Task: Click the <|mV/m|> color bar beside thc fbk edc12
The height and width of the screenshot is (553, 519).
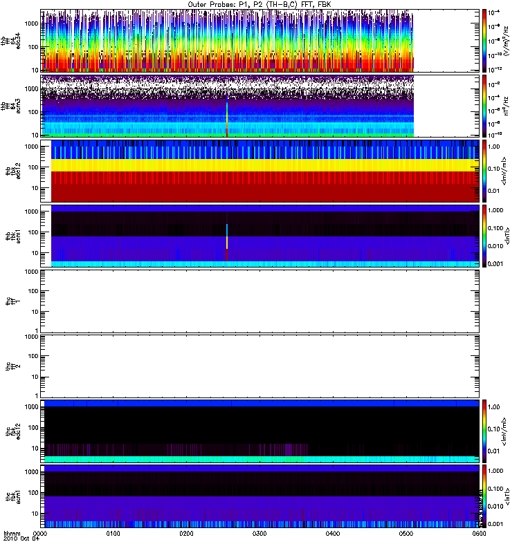Action: coord(484,431)
